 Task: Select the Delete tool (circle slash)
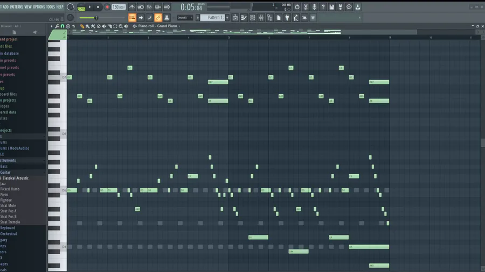click(x=99, y=26)
